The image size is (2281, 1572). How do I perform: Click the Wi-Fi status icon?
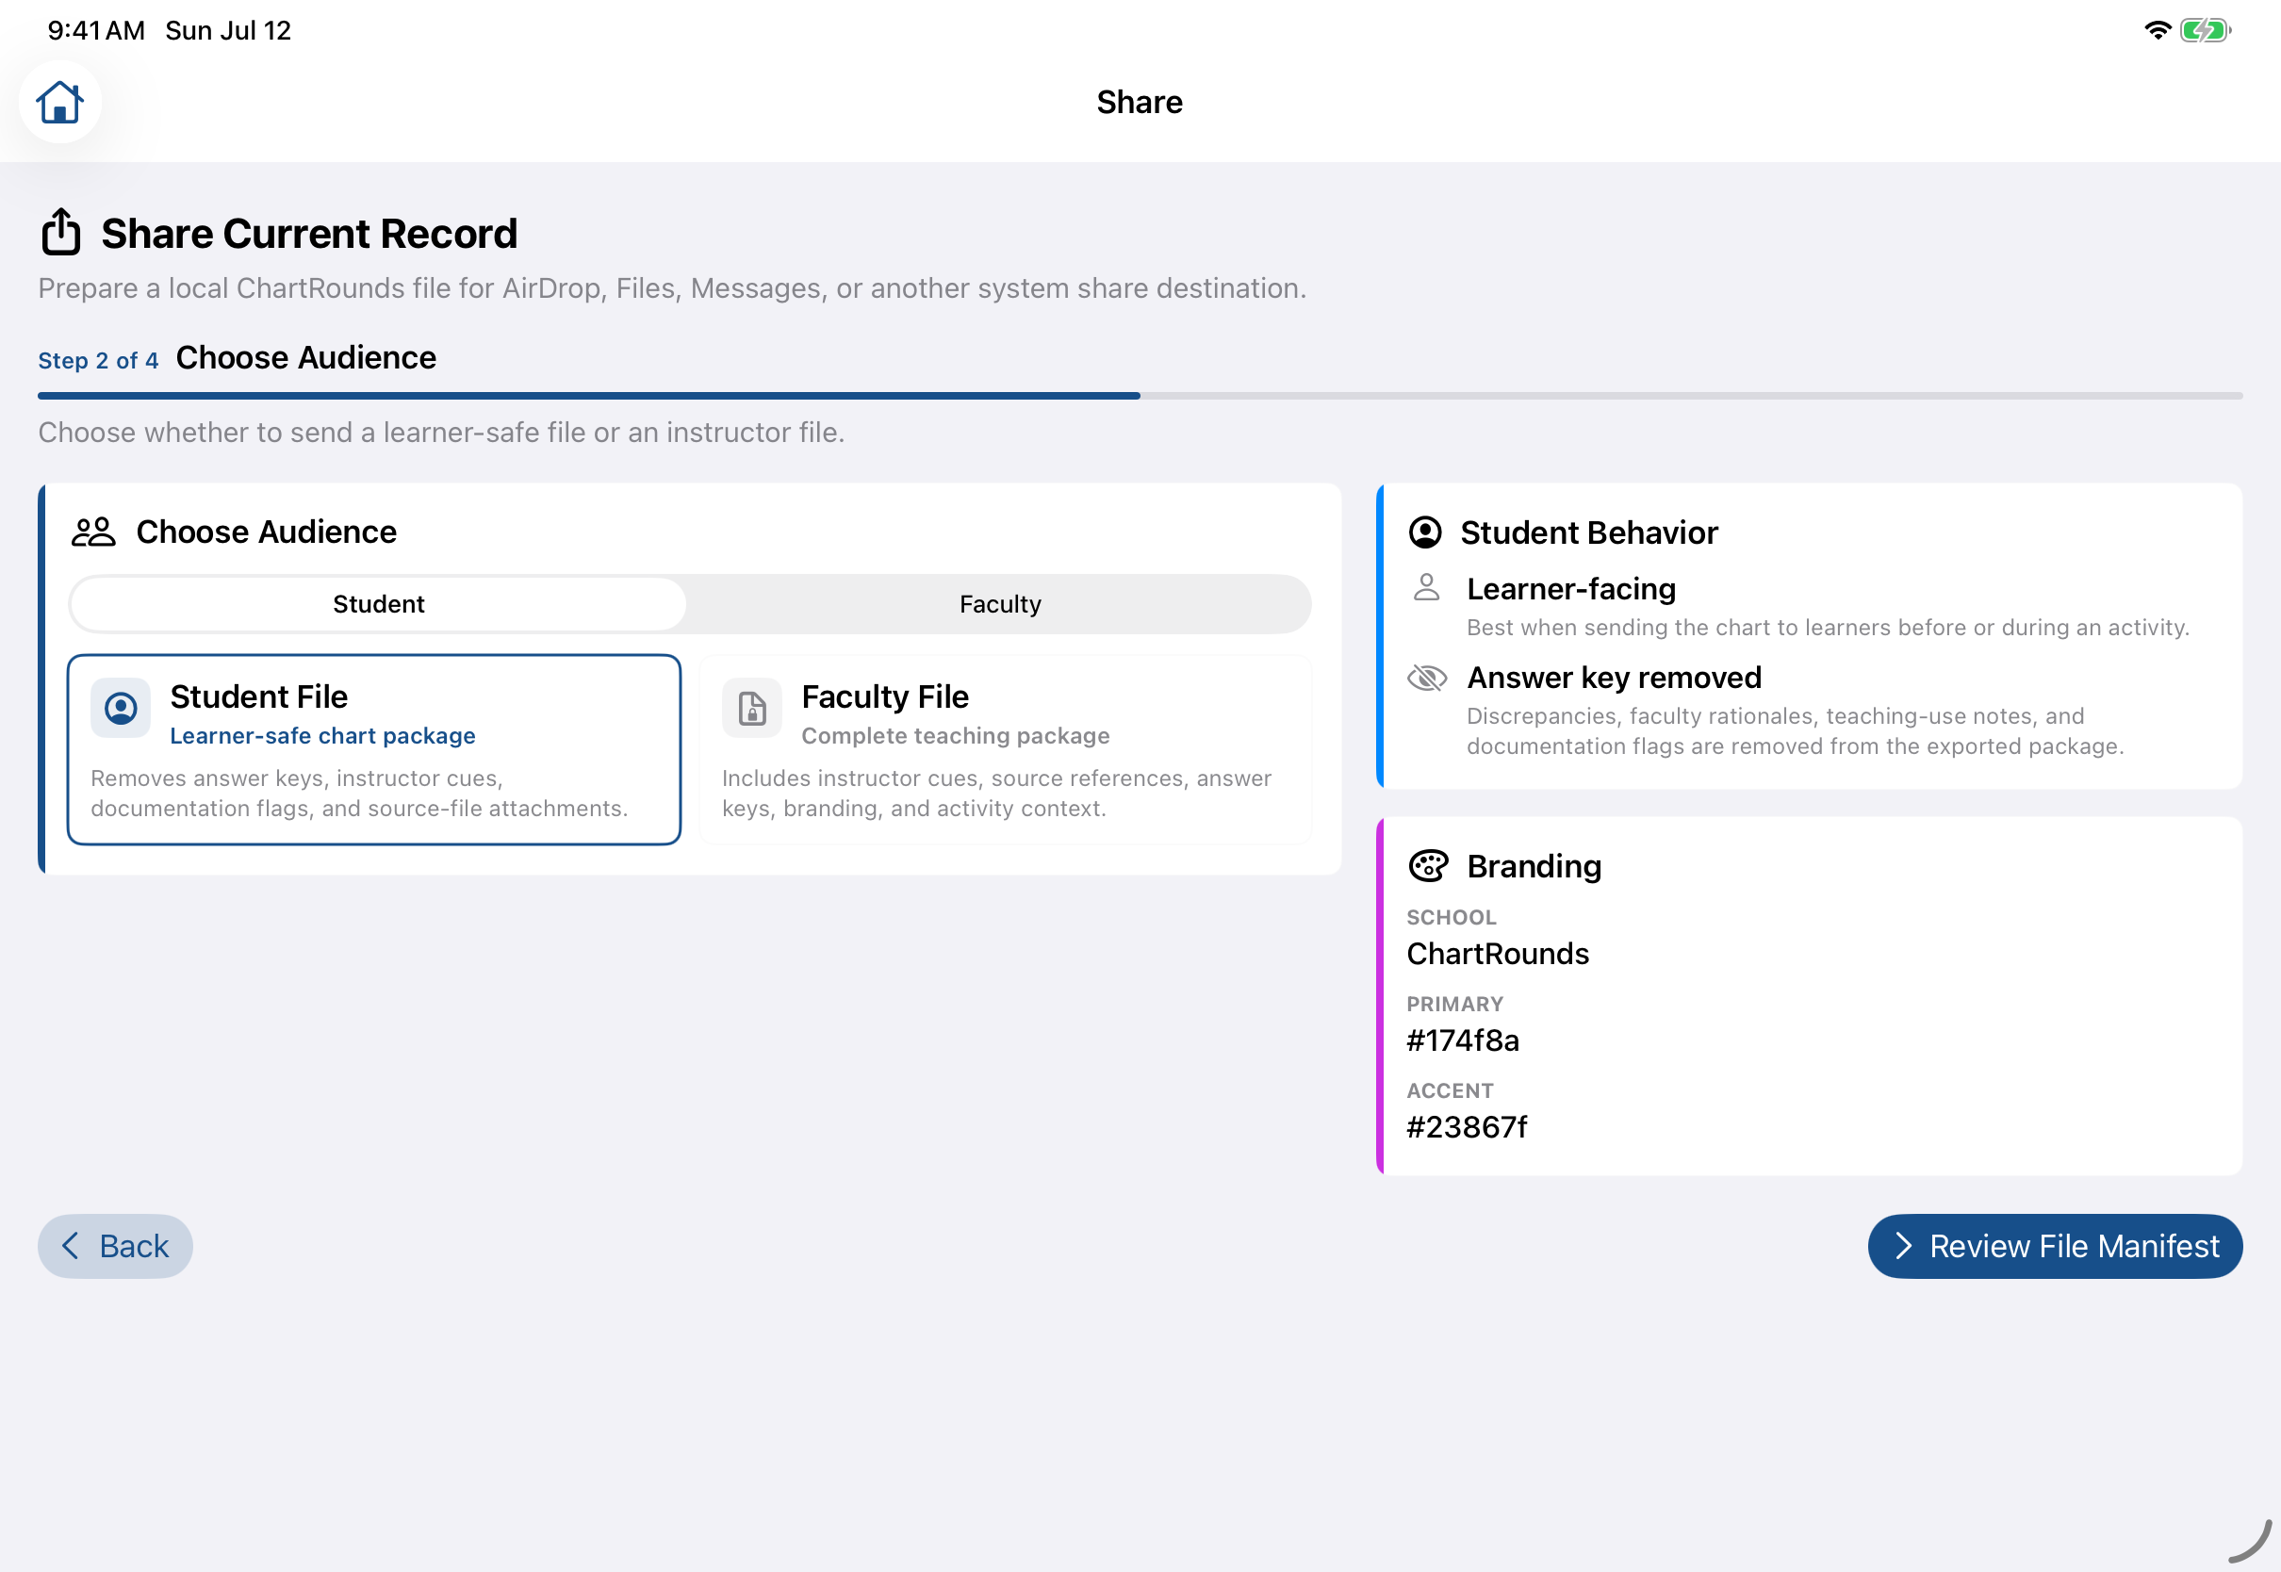[2157, 30]
